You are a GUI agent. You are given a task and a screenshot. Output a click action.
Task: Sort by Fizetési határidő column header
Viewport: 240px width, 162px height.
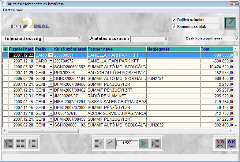21,49
